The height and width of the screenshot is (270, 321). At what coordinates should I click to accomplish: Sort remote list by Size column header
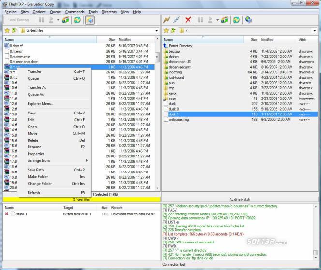251,40
